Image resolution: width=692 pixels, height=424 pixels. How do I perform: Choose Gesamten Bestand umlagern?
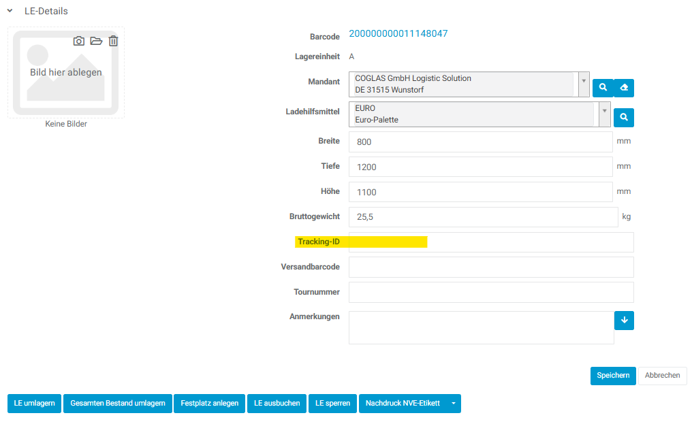pyautogui.click(x=118, y=404)
